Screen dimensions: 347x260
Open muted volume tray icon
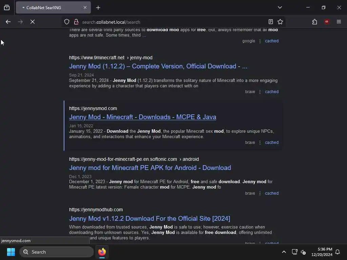click(x=303, y=252)
